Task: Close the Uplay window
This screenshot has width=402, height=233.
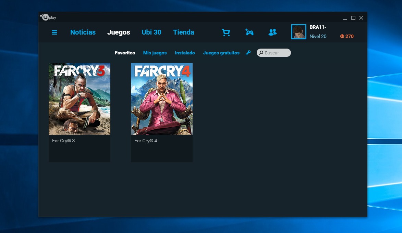Action: (361, 18)
